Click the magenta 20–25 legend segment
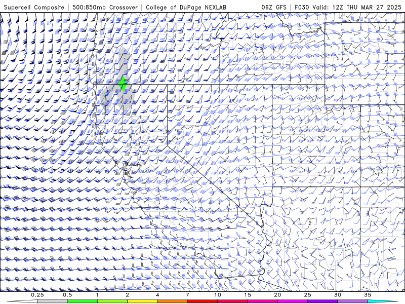 click(x=293, y=301)
